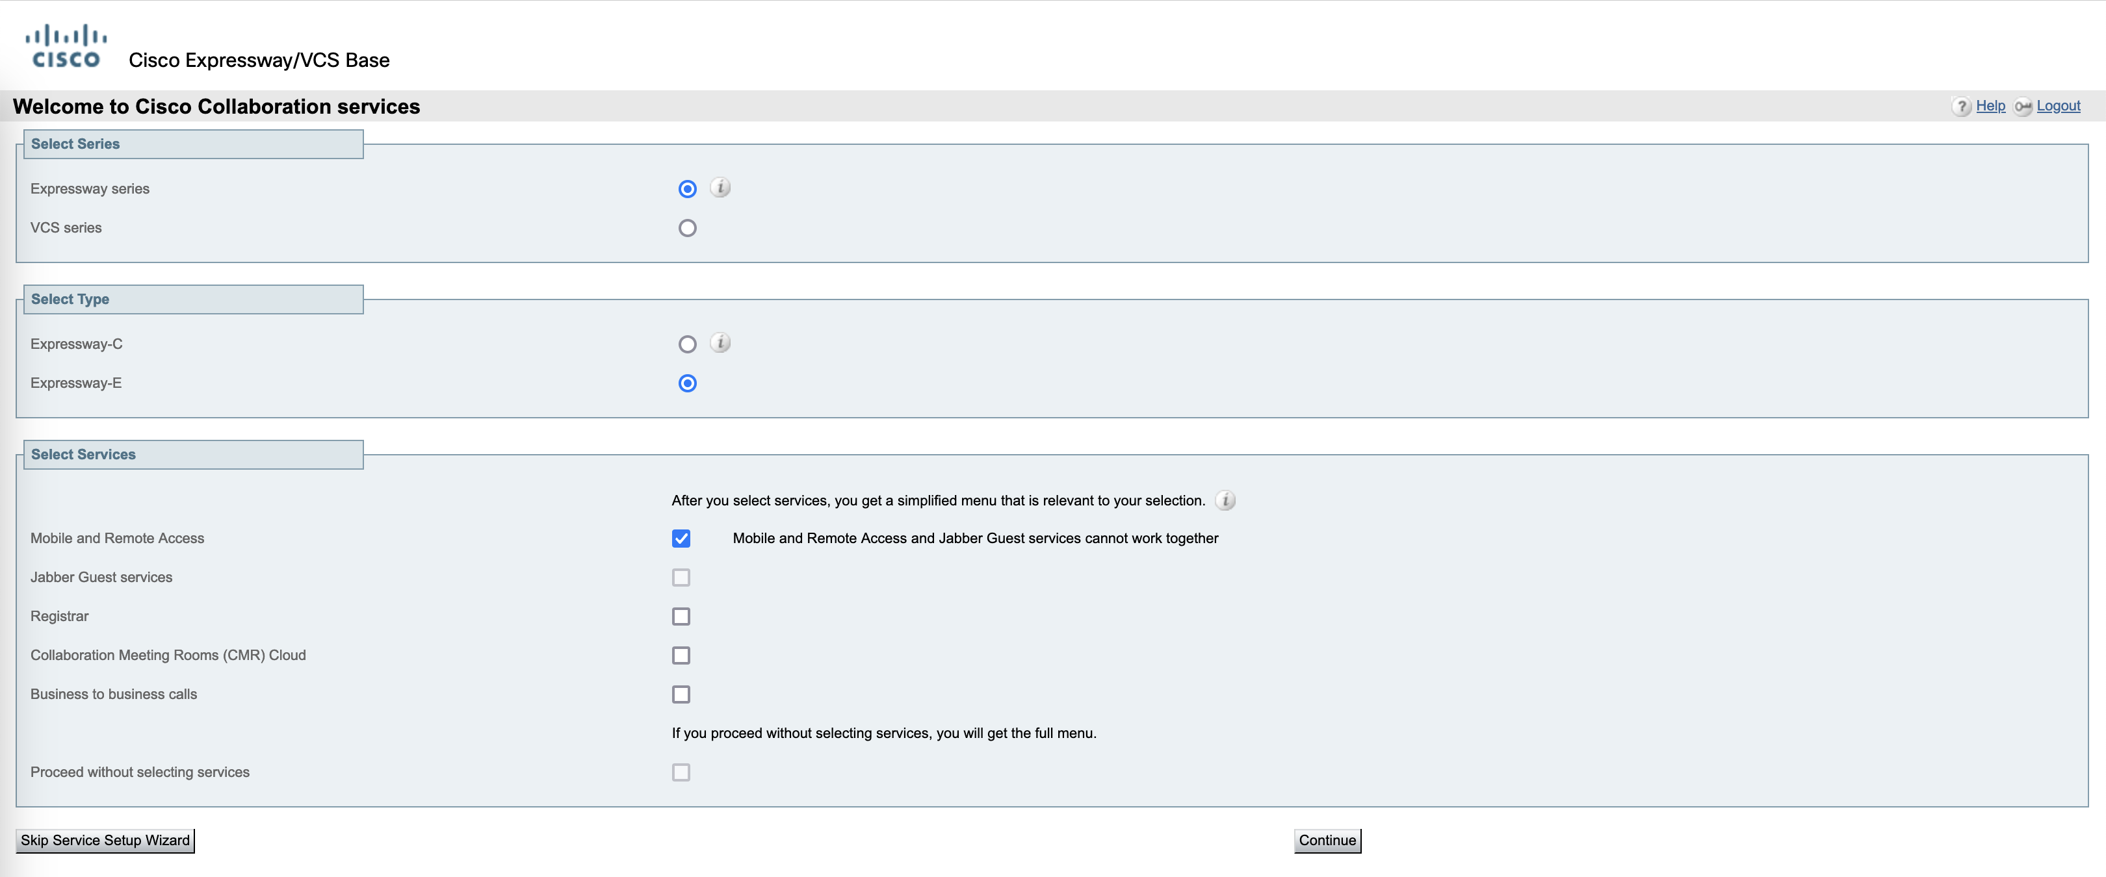Enable Business to business calls
Viewport: 2106px width, 877px height.
coord(680,694)
